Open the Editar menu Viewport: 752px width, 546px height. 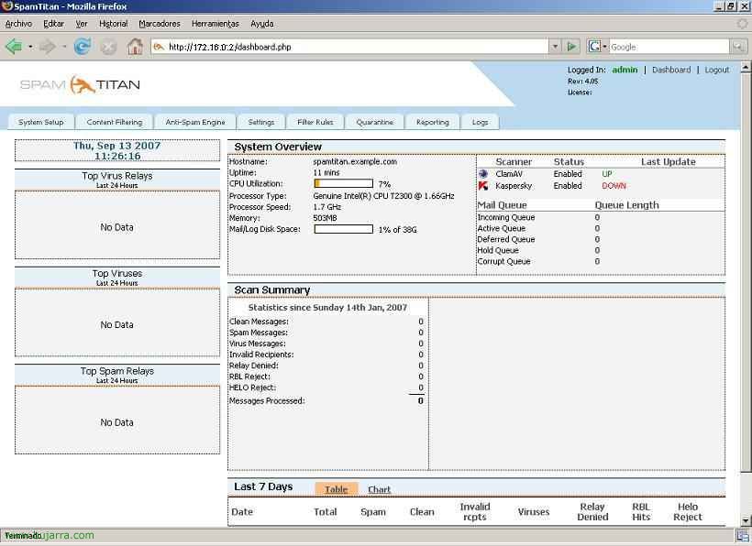click(x=54, y=24)
